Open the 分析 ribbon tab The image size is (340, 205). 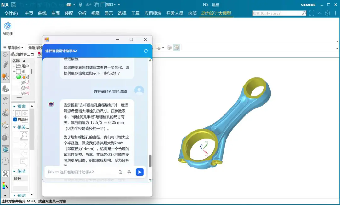point(82,13)
